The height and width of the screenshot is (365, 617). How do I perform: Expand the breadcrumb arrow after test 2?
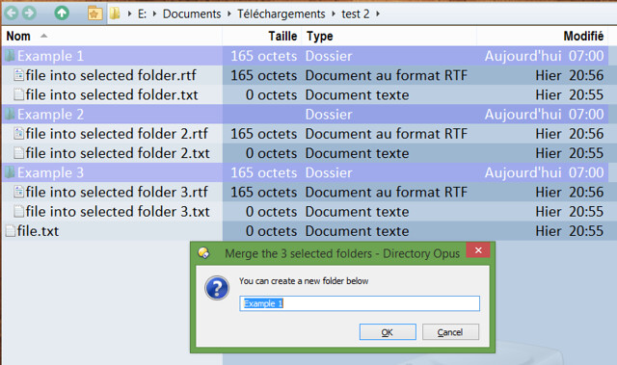(377, 13)
